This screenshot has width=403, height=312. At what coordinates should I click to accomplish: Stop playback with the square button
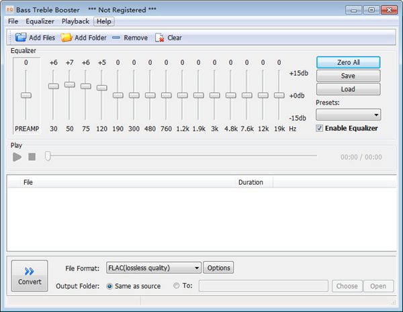tap(32, 157)
